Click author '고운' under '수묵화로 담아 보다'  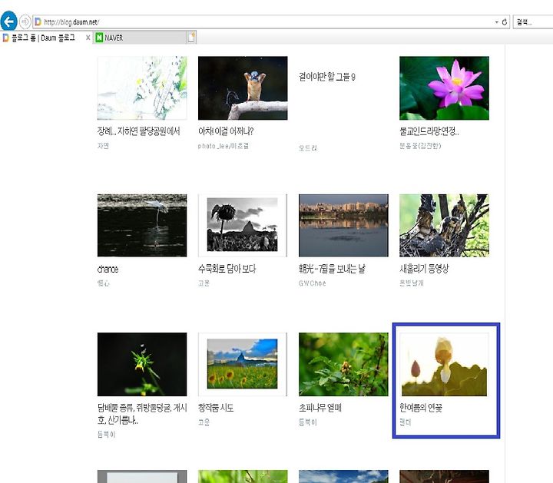[204, 283]
